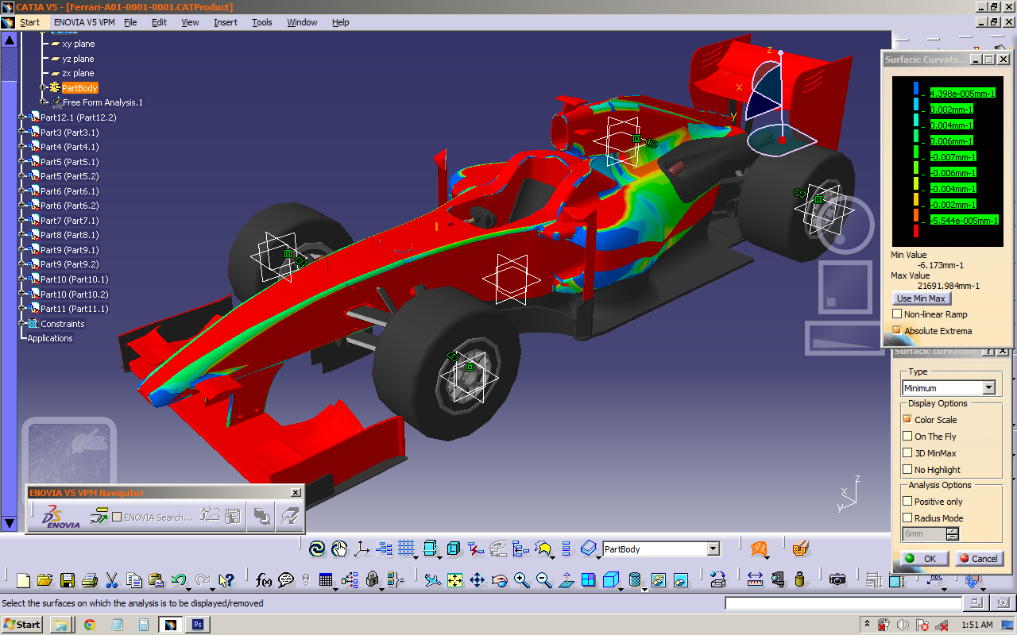
Task: Expand the Part11 (Part11.1) tree node
Action: pos(23,309)
